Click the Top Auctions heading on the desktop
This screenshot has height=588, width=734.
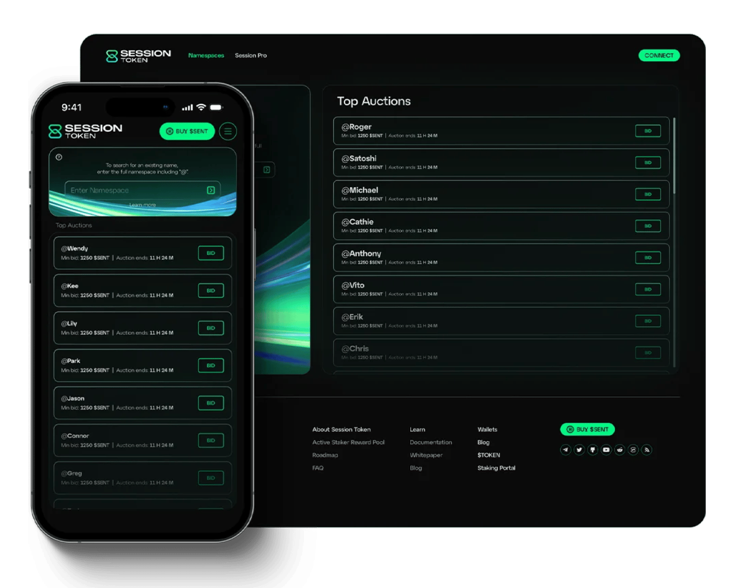click(x=374, y=101)
